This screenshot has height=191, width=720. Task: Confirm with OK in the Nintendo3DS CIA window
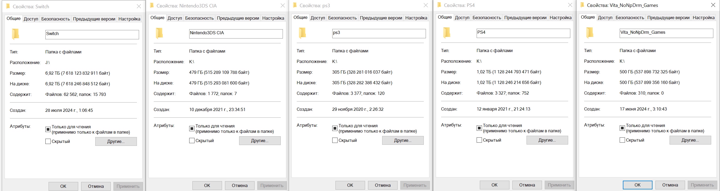[207, 185]
